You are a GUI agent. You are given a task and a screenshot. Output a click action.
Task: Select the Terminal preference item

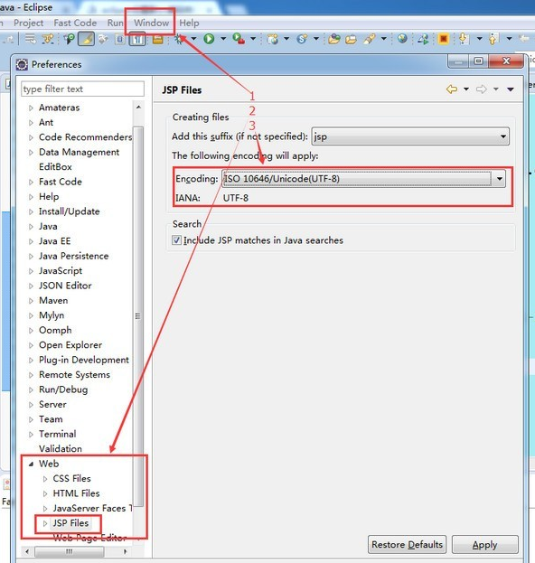click(x=58, y=434)
